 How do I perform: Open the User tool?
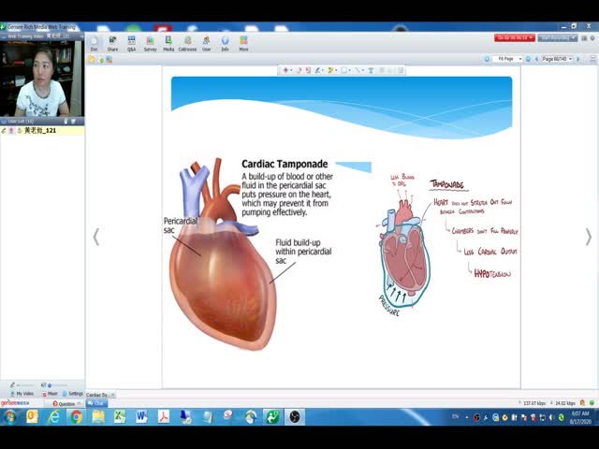(x=206, y=44)
